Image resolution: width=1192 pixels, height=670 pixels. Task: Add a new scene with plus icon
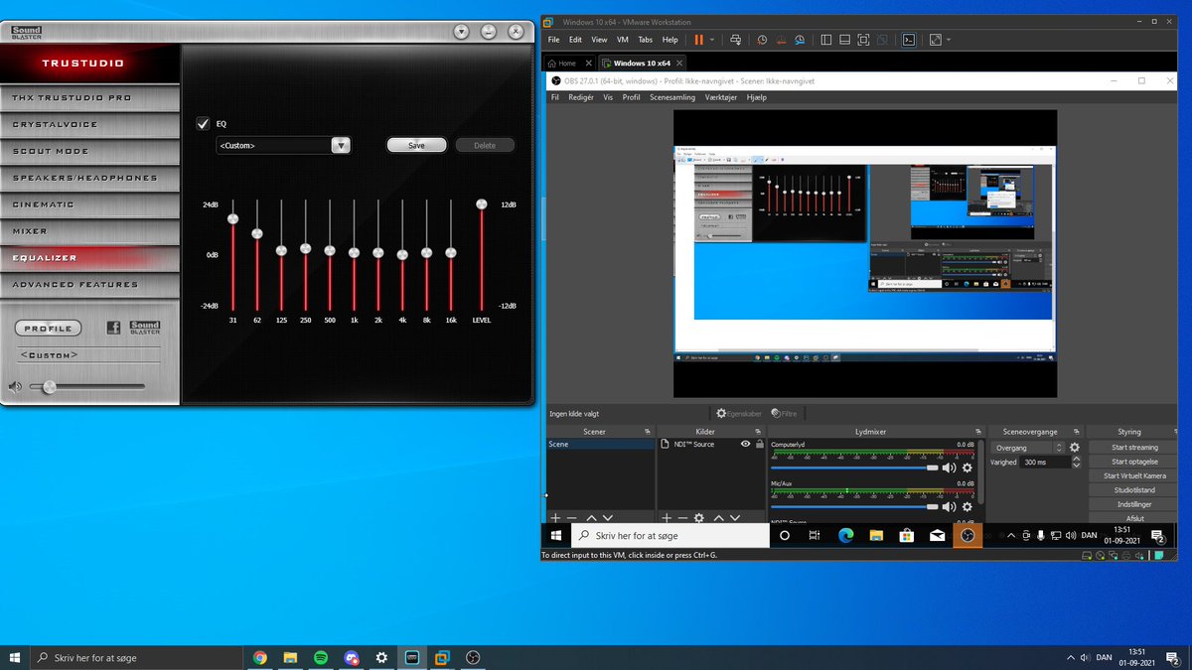(555, 518)
